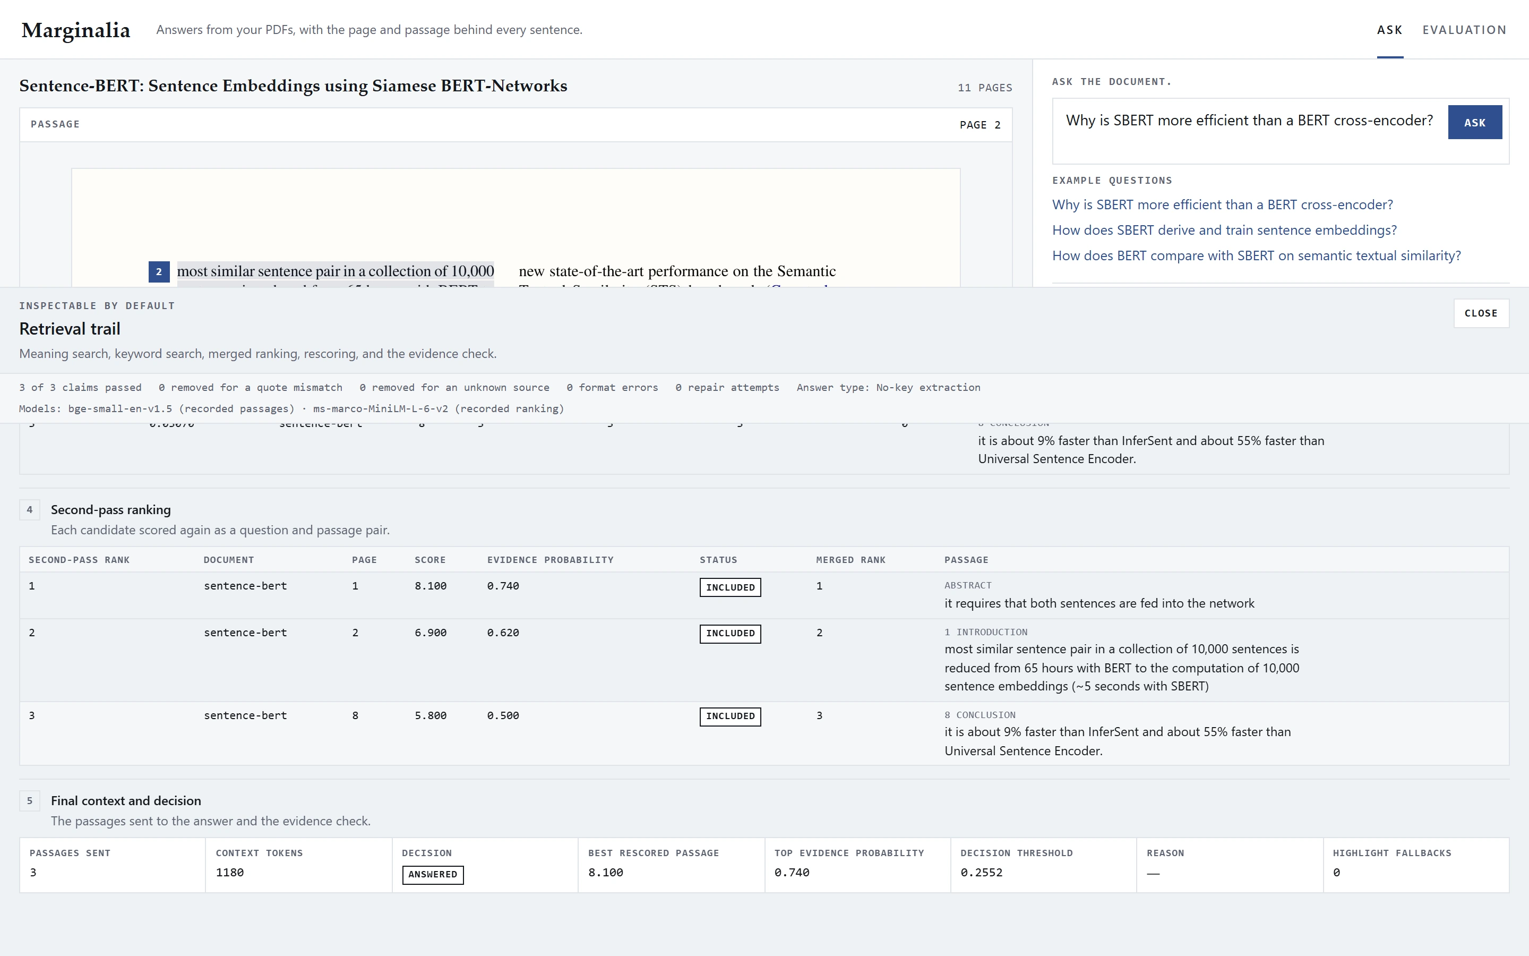Viewport: 1529px width, 956px height.
Task: Choose example about deriving and training embeddings
Action: (x=1224, y=230)
